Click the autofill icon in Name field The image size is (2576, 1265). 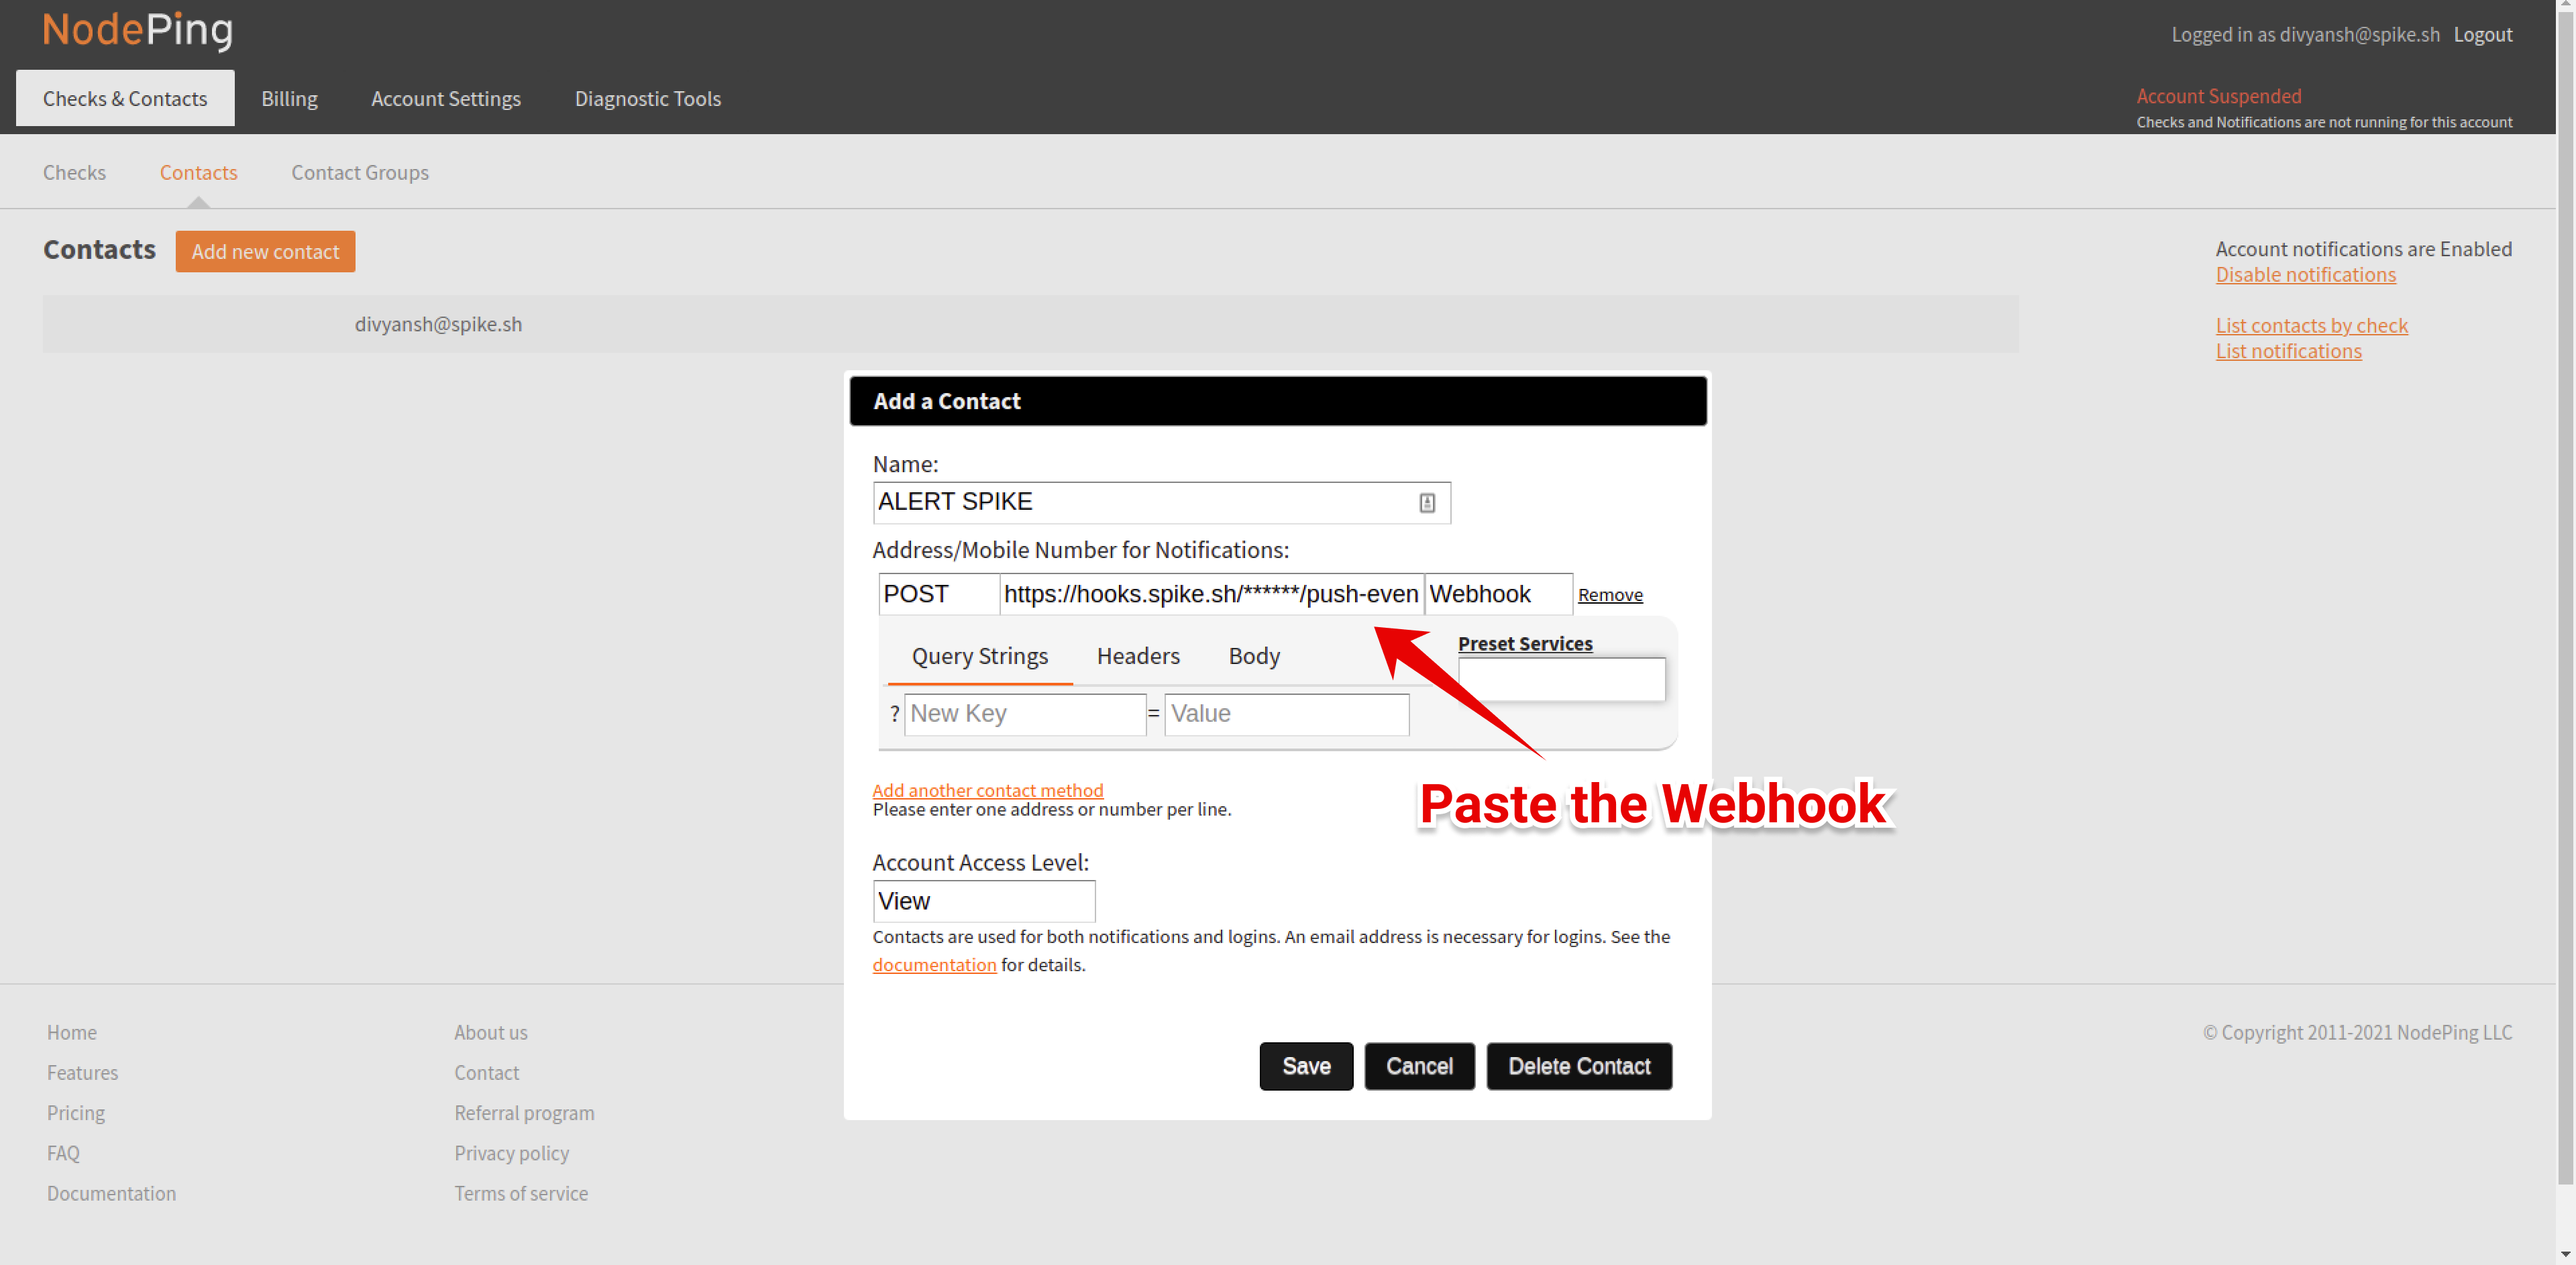click(x=1427, y=503)
